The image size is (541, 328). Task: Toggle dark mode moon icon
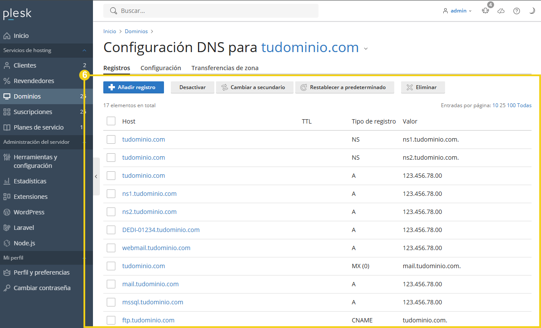coord(532,11)
